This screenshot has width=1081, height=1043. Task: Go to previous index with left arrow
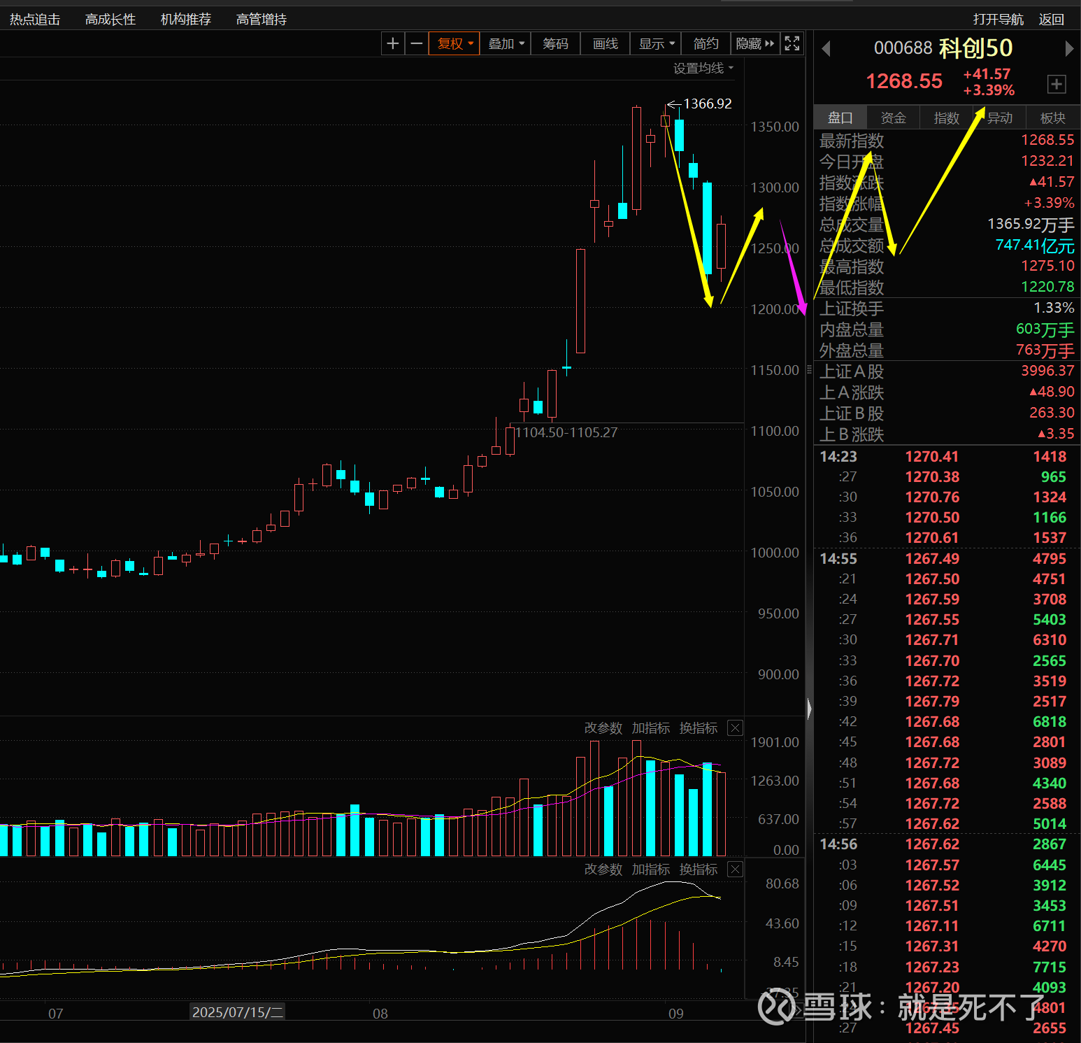(x=826, y=49)
